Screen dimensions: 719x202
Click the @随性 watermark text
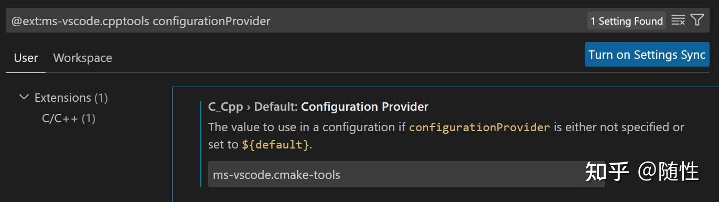click(668, 172)
